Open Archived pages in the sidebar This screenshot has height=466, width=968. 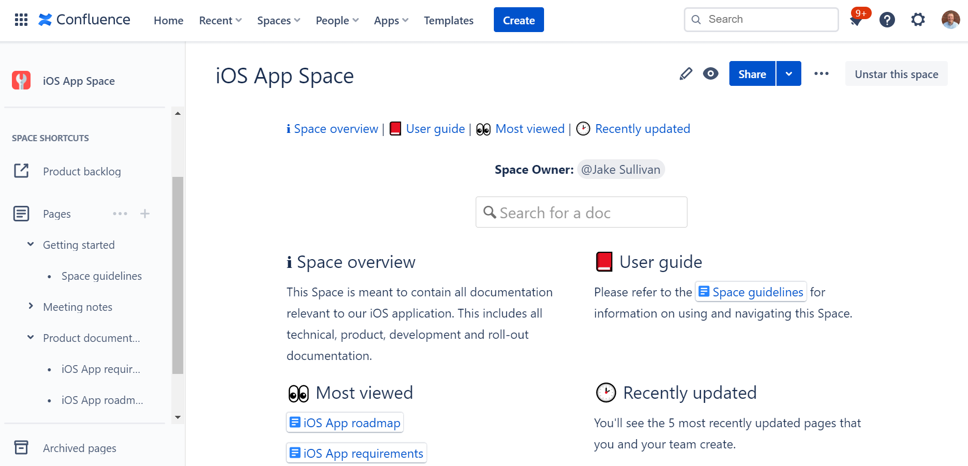point(80,448)
